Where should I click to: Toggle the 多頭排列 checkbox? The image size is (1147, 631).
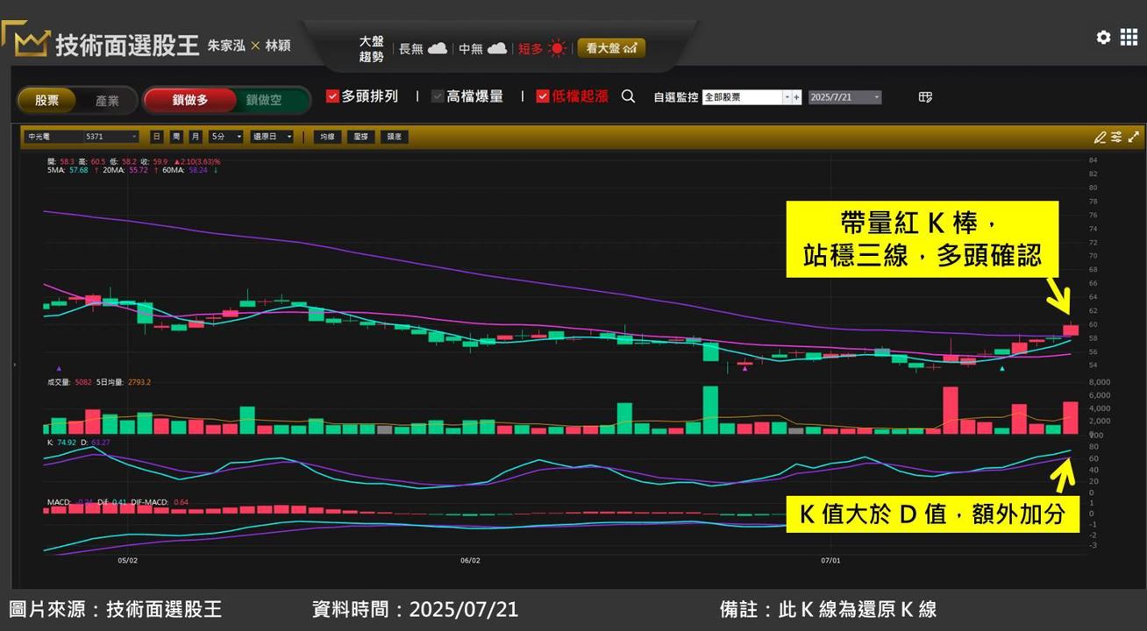click(332, 96)
